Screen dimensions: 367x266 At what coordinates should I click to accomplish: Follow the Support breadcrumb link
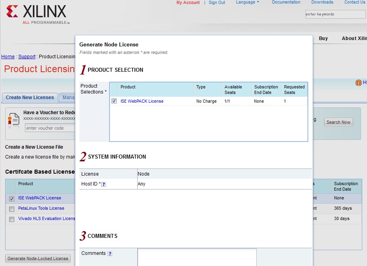[x=27, y=57]
